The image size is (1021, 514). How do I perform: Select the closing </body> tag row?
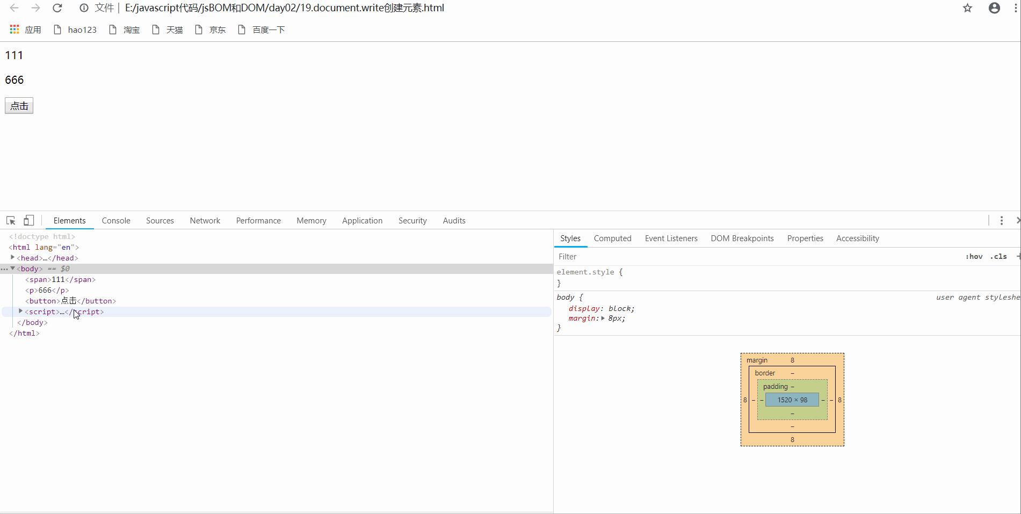(x=32, y=322)
